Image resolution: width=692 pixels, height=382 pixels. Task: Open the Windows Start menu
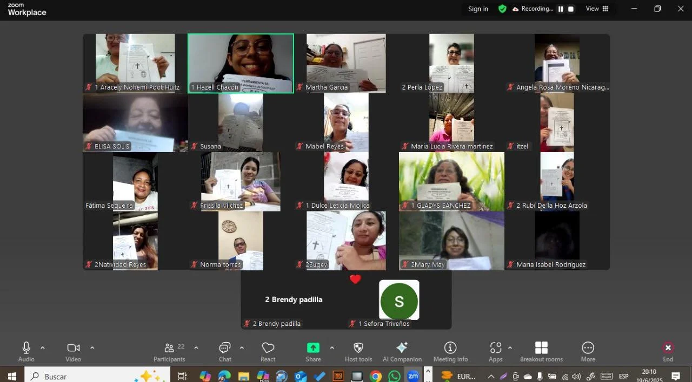pyautogui.click(x=12, y=376)
